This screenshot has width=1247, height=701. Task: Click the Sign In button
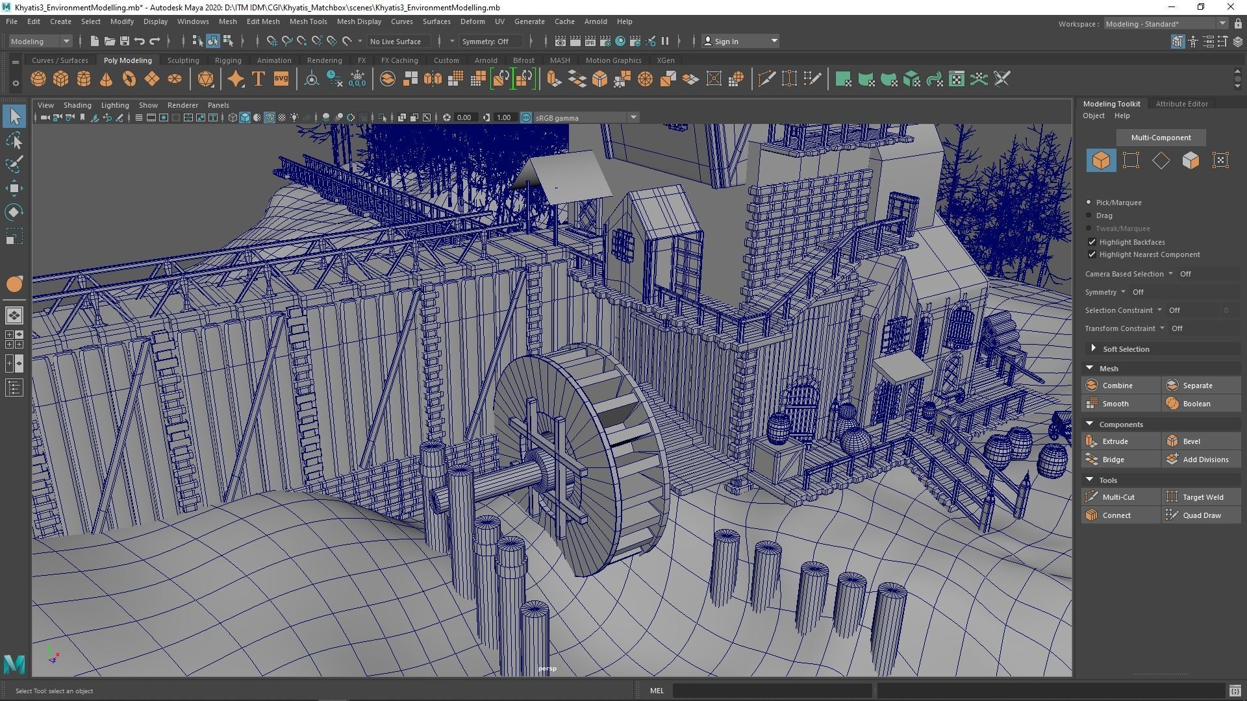tap(740, 41)
